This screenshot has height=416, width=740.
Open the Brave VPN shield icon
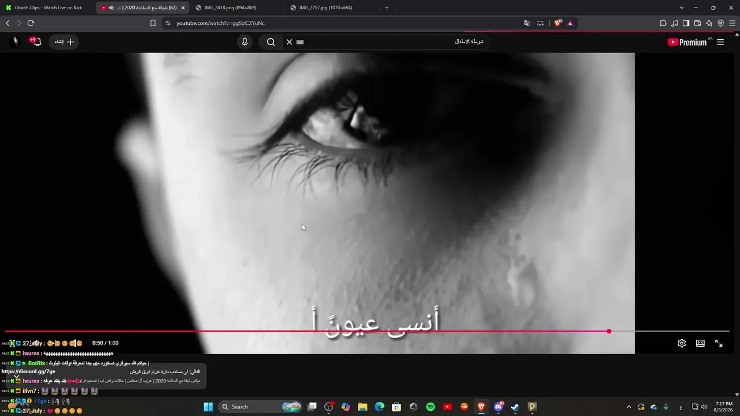click(720, 23)
